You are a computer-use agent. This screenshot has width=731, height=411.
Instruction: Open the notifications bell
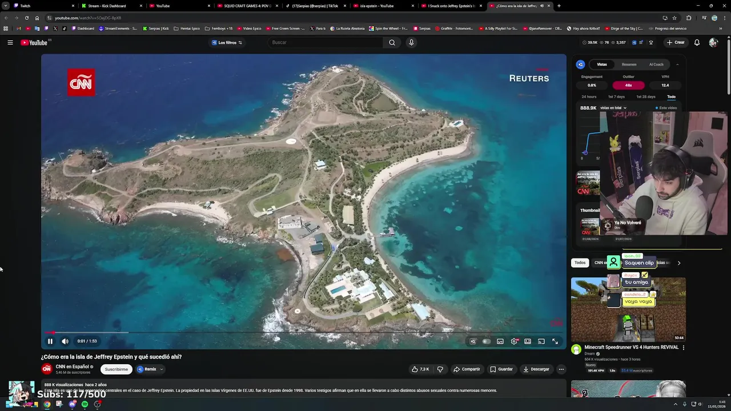(697, 42)
